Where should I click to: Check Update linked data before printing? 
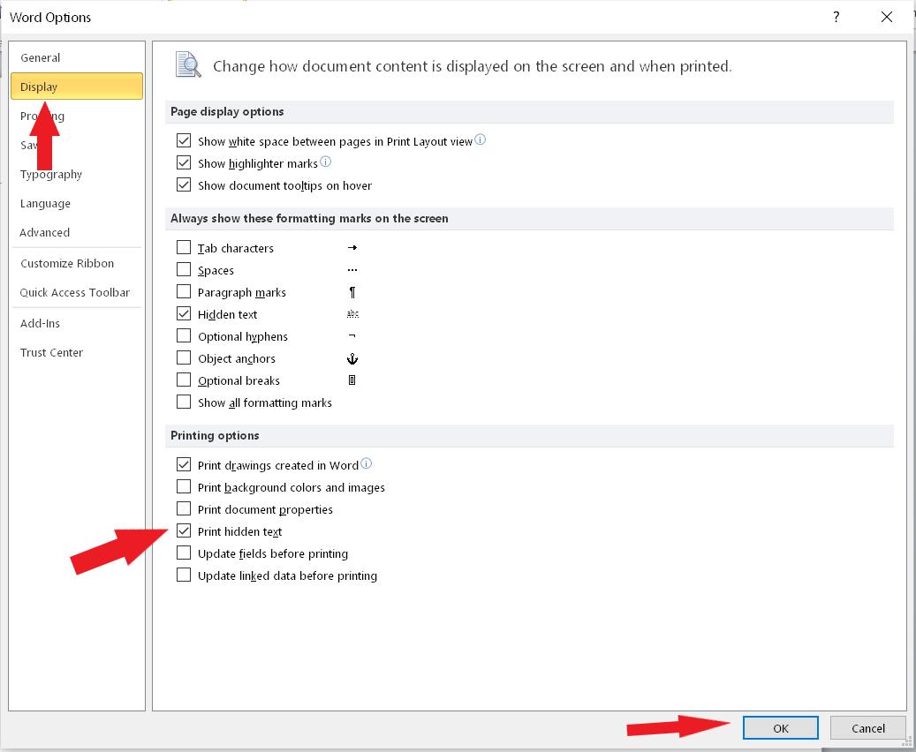click(184, 575)
